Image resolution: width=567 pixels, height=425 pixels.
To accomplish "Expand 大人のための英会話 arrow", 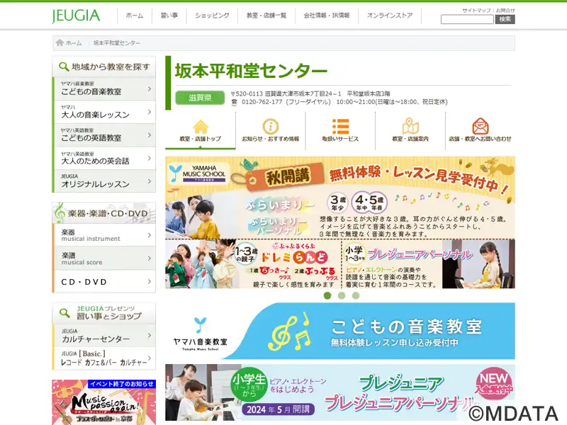I will point(150,158).
